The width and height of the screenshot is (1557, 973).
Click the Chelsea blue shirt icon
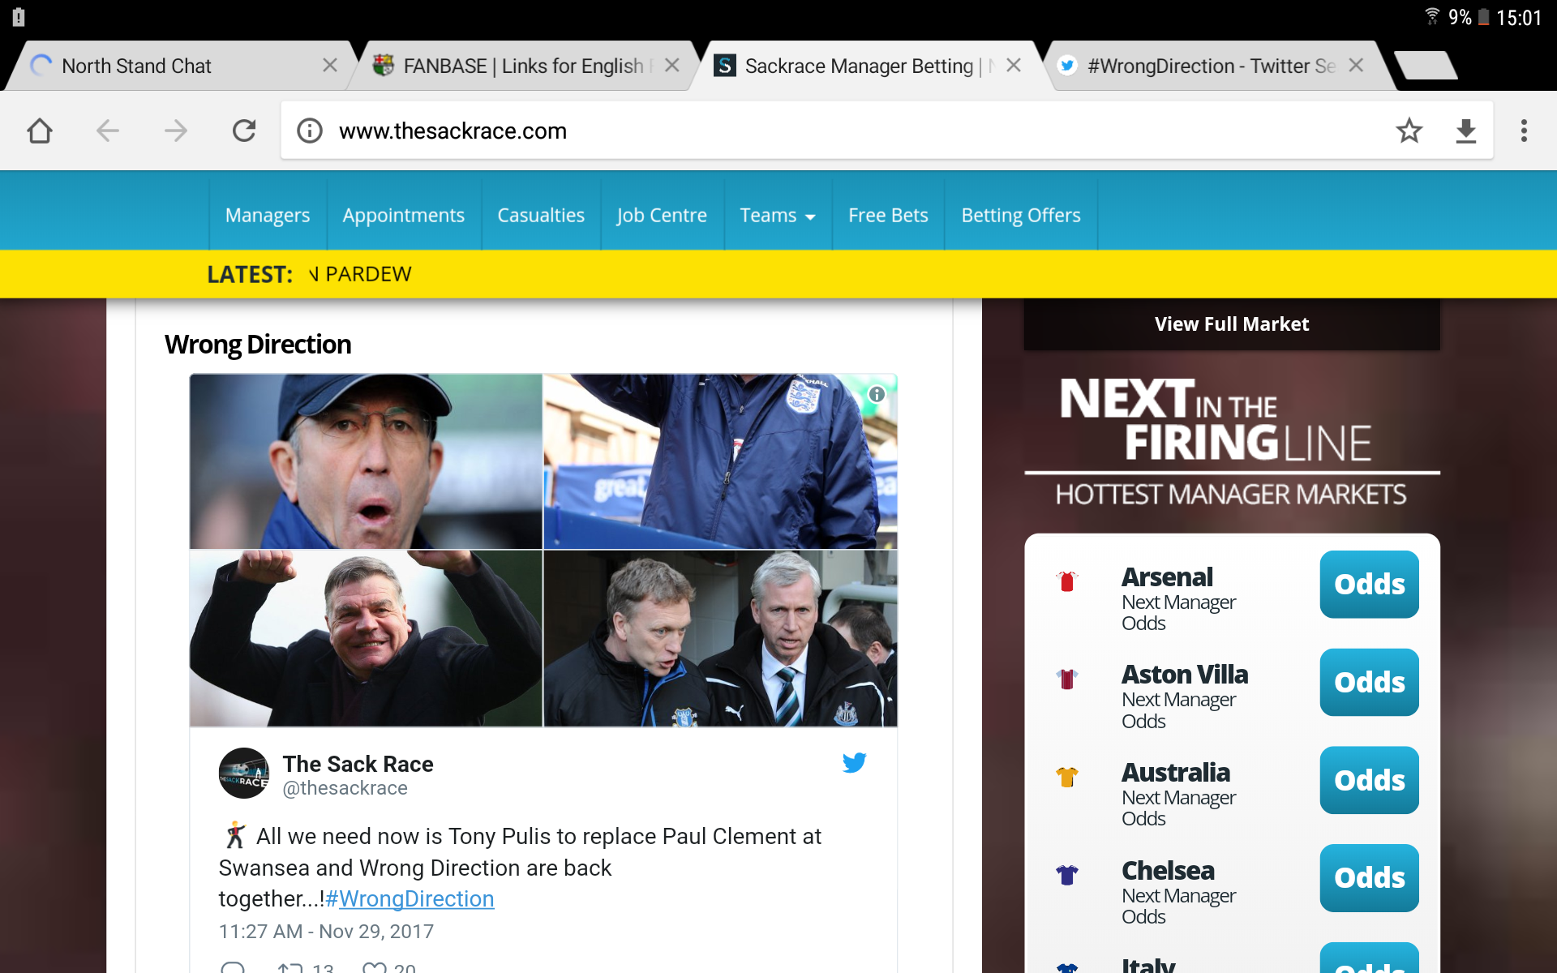[x=1067, y=875]
